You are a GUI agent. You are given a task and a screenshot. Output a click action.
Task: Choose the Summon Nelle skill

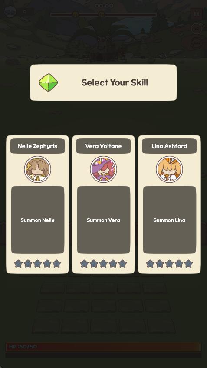(38, 220)
